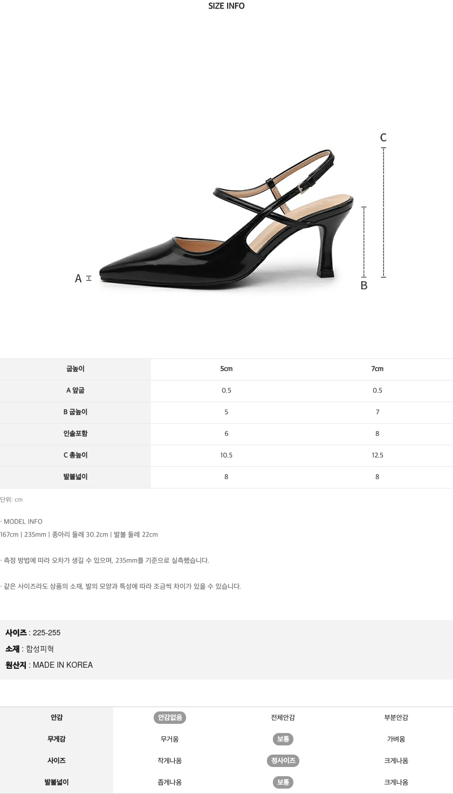Click the B heel height marker label

[364, 286]
